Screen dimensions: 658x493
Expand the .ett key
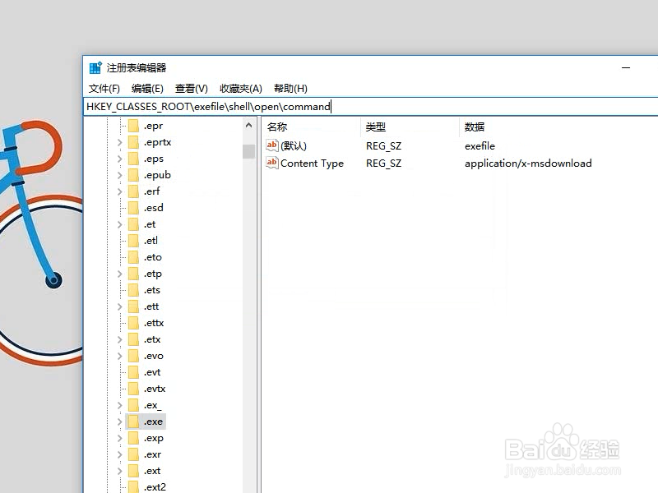pos(119,306)
